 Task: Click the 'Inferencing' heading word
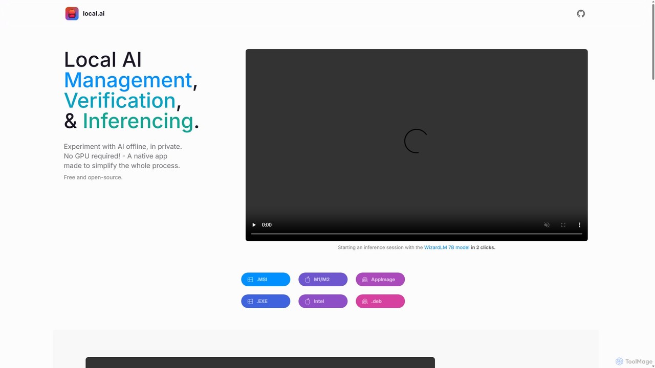pyautogui.click(x=138, y=121)
